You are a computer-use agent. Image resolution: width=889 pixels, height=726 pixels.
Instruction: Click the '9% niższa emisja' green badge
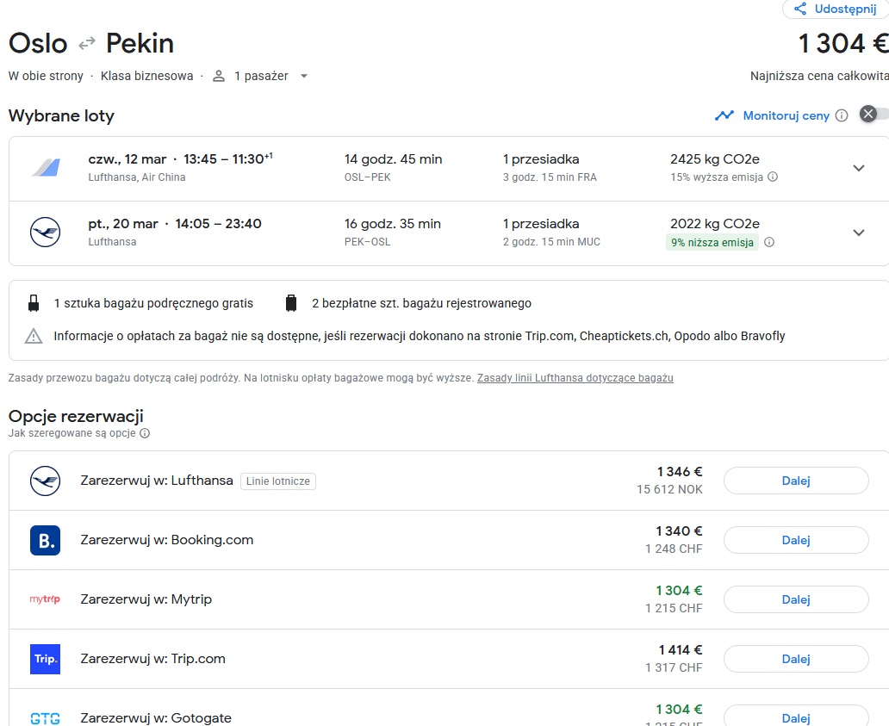712,243
